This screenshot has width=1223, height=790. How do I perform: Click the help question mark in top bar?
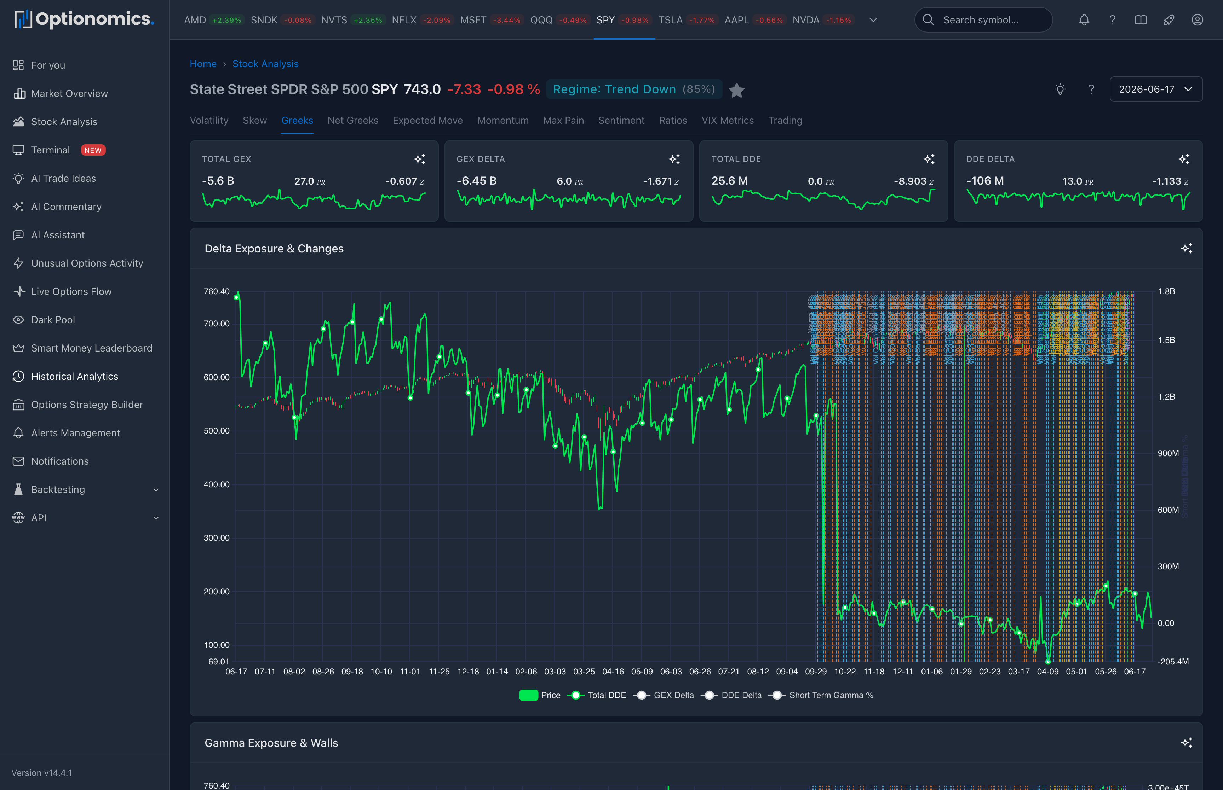(x=1112, y=20)
